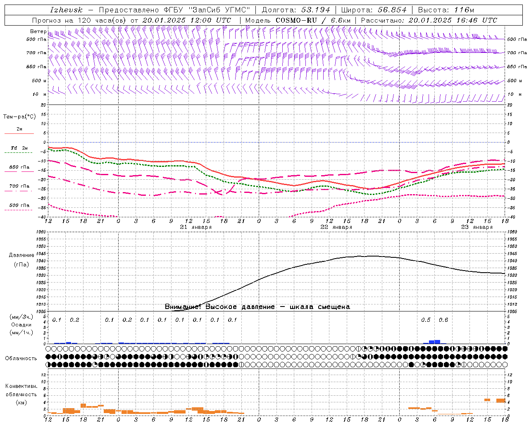The height and width of the screenshot is (423, 529).
Task: Click the model name COSMO-RU / 6.6км
Action: (313, 20)
